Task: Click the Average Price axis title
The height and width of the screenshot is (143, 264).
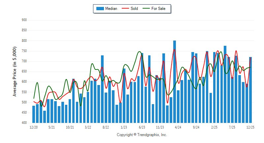Action: 15,71
